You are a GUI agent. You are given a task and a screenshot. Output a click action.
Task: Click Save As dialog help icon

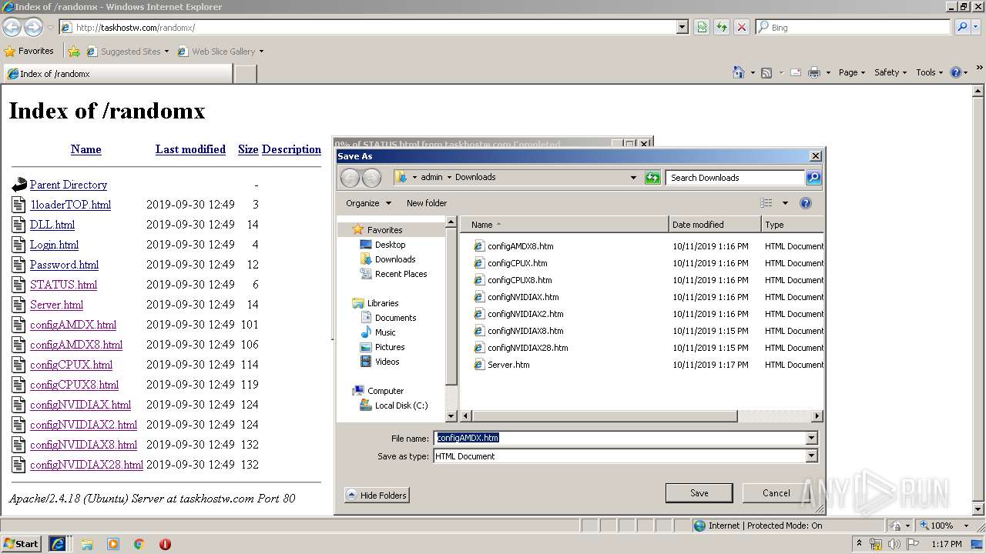806,203
